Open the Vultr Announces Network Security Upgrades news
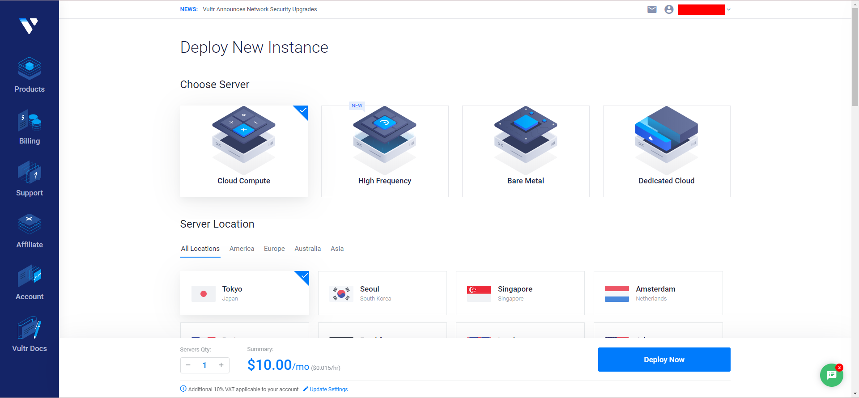 tap(260, 9)
